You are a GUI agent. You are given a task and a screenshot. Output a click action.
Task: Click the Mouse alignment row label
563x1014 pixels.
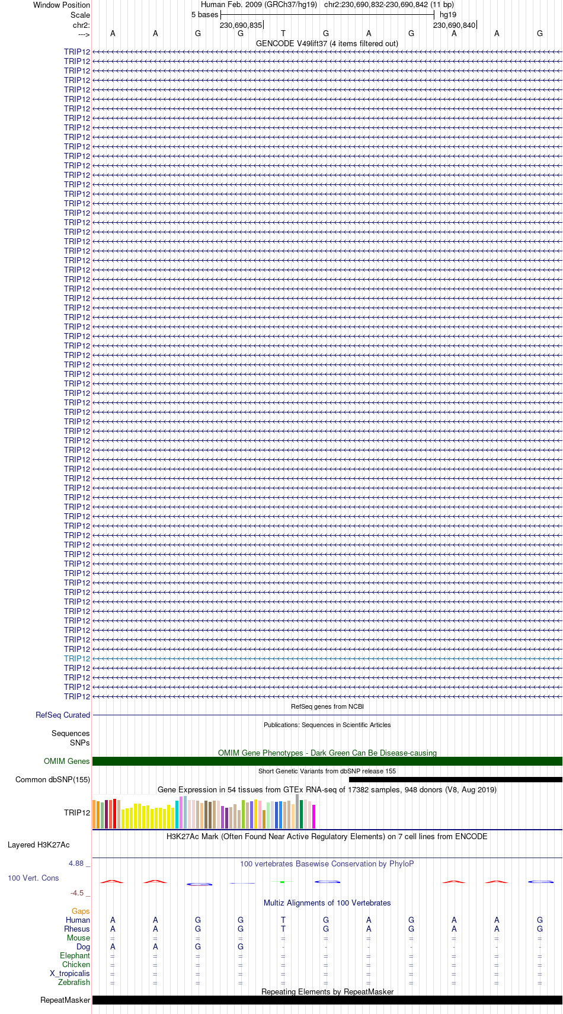[78, 938]
